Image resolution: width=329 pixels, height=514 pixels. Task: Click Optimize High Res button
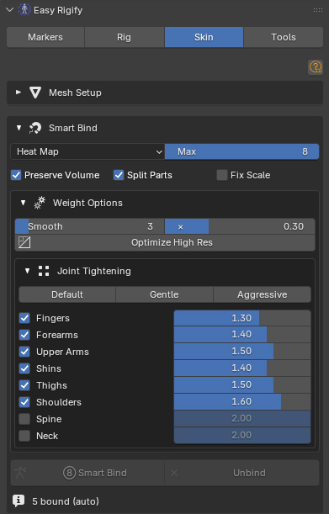(x=165, y=242)
